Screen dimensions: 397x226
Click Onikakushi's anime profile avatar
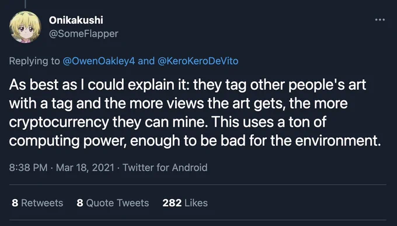tap(25, 27)
